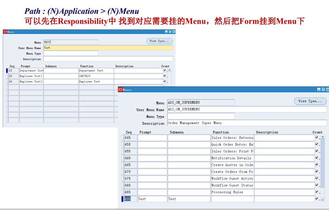Click the Submenu cell showing Test on row 490

point(188,199)
